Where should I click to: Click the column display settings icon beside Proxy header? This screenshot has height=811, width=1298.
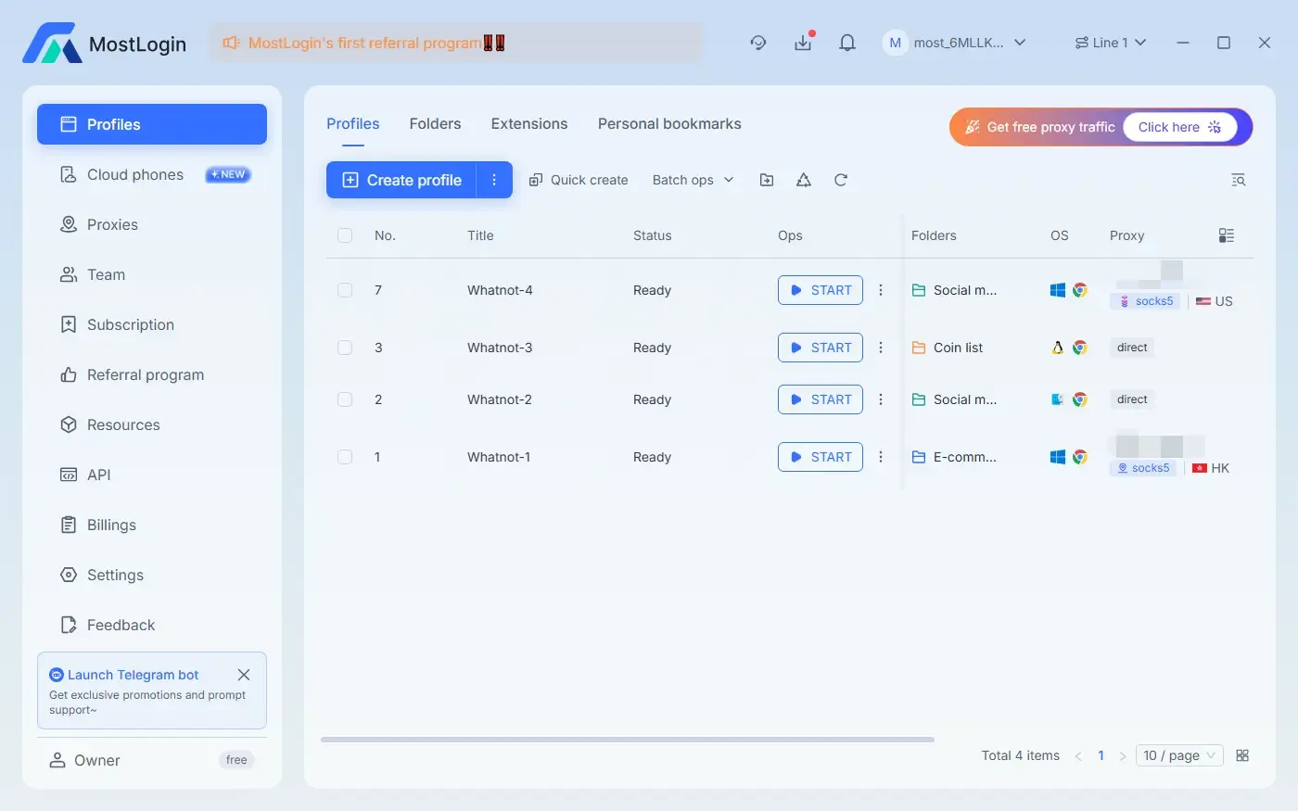click(x=1226, y=235)
